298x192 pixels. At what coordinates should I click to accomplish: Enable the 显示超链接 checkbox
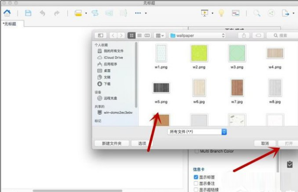(x=196, y=190)
